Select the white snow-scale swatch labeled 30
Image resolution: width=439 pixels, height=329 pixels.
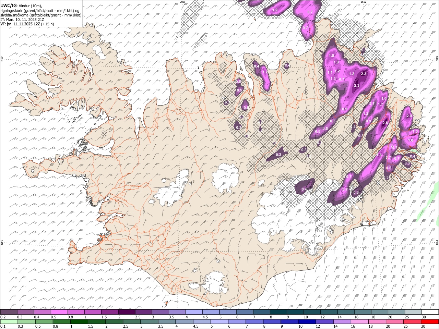tap(430, 312)
